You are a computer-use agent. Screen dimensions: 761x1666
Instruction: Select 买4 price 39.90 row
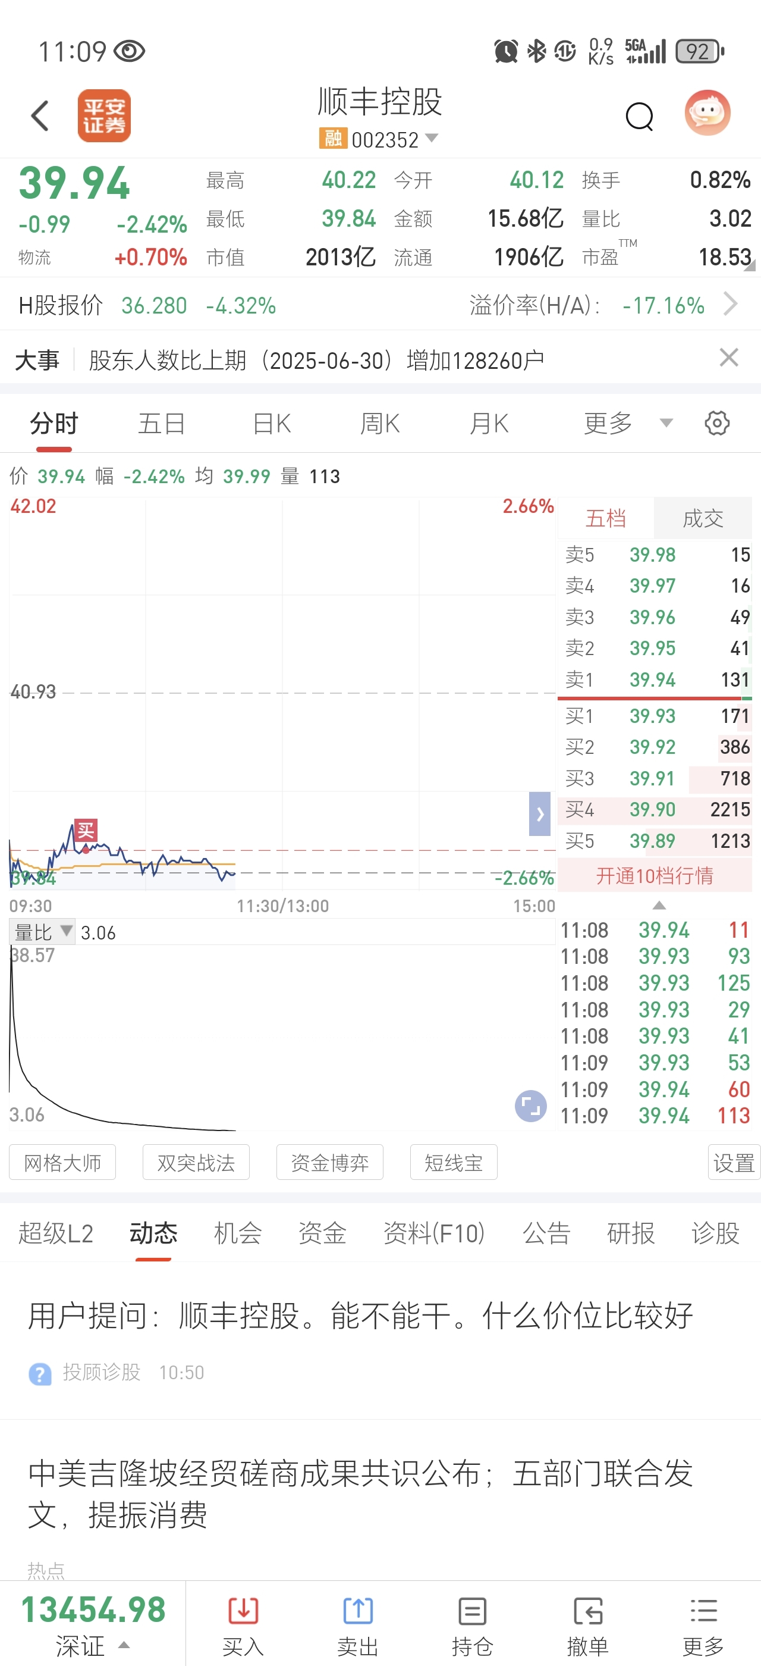coord(655,809)
